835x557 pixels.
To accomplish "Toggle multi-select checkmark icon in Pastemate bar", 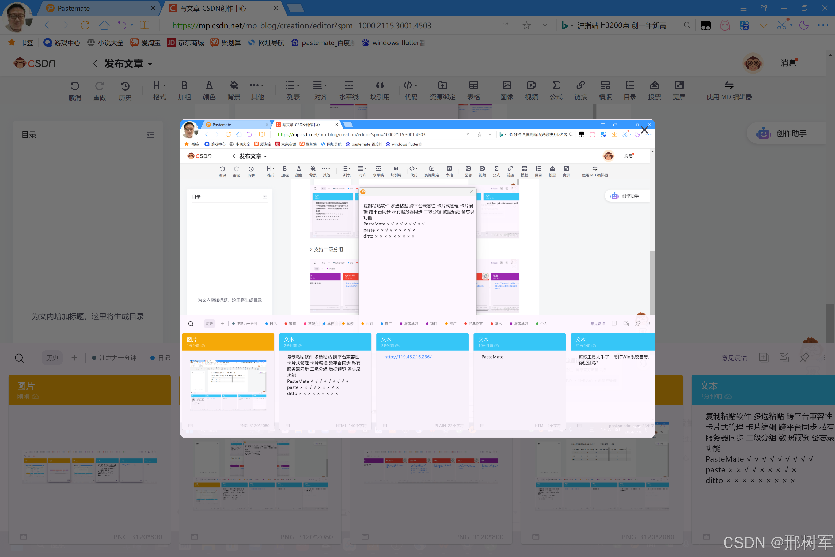I will pos(784,358).
